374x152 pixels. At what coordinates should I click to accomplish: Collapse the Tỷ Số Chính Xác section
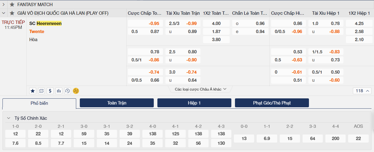[x=9, y=118]
